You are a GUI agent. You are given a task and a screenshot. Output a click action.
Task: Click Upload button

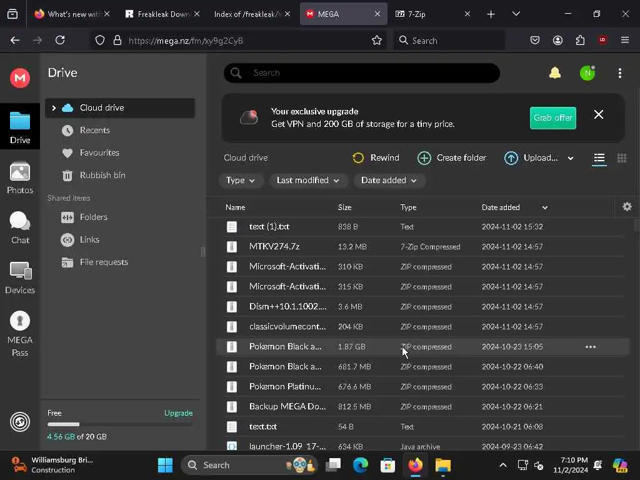(x=531, y=158)
